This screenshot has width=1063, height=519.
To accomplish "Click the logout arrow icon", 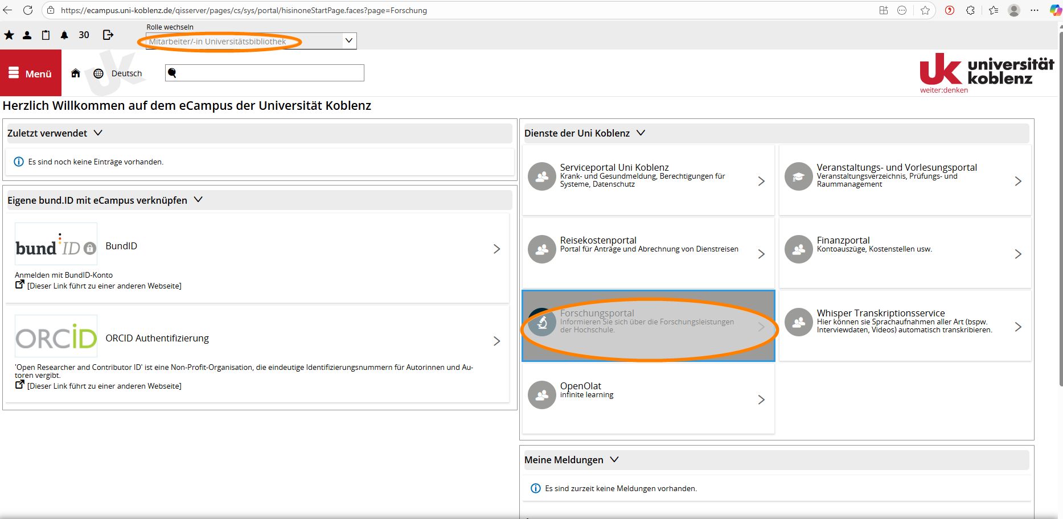I will tap(108, 35).
